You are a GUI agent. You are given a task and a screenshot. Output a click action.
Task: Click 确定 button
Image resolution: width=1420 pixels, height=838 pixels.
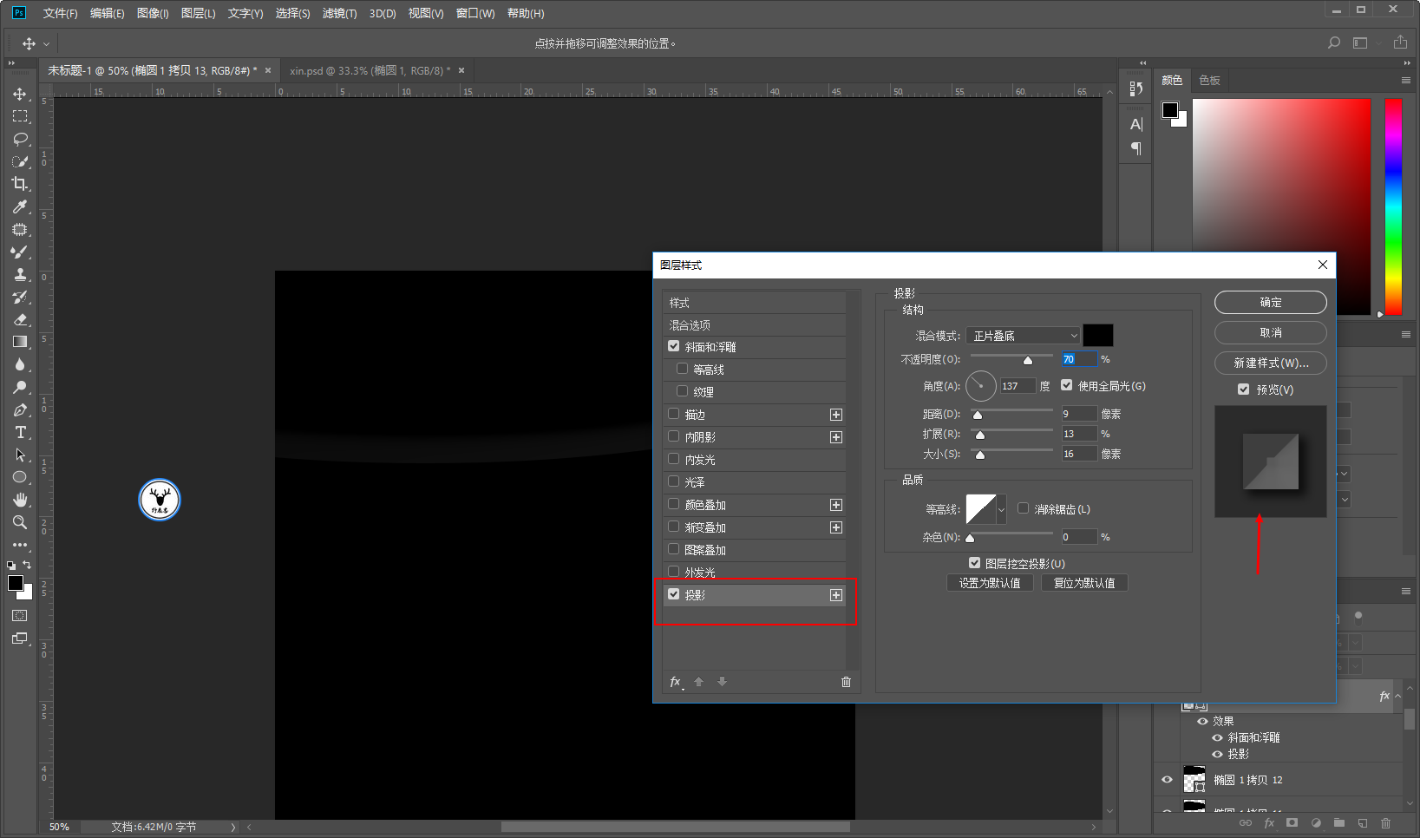[1271, 302]
